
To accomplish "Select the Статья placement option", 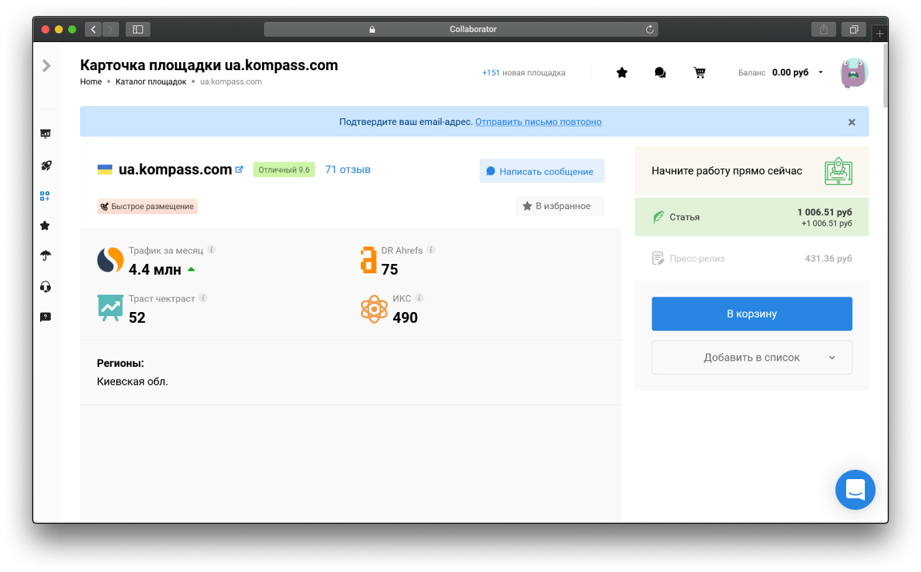I will pos(751,217).
